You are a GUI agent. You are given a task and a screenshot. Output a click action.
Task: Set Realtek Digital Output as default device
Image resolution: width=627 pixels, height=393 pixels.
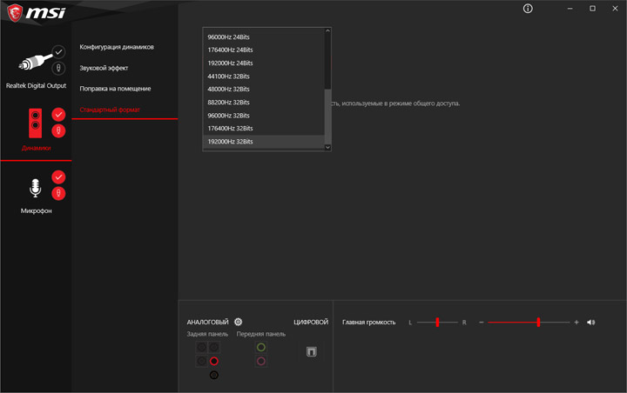click(x=58, y=51)
